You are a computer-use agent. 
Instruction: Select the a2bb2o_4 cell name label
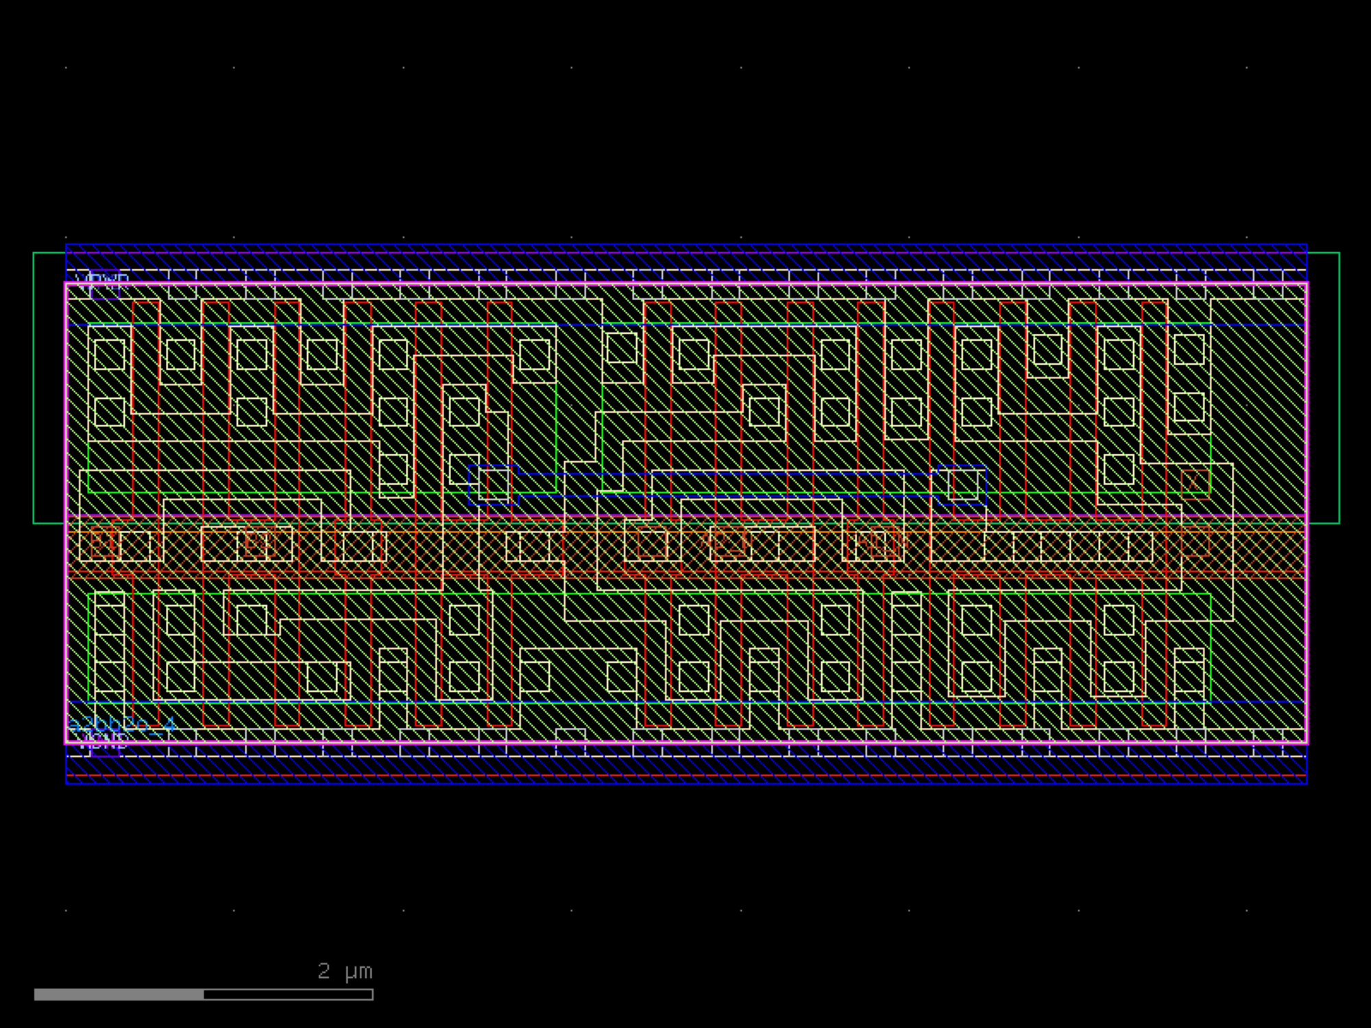[x=121, y=724]
